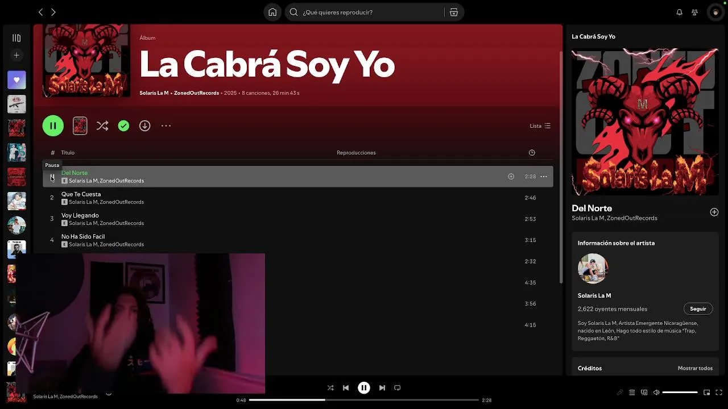Image resolution: width=728 pixels, height=409 pixels.
Task: Click Mostrar todos in Créditos
Action: tap(695, 368)
